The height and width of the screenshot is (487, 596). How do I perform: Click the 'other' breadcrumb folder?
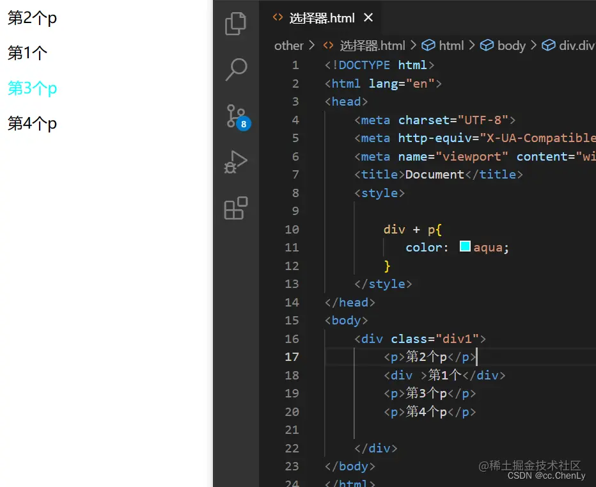click(x=289, y=45)
